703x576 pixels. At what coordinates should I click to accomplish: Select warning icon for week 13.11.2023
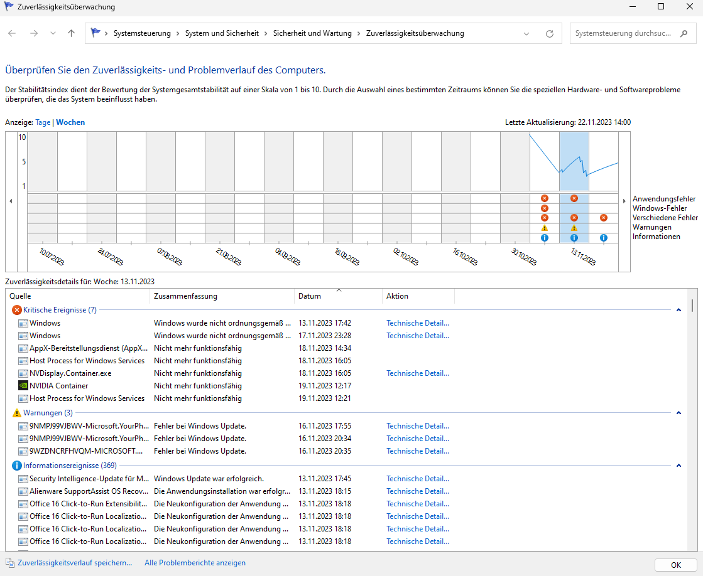pos(574,228)
